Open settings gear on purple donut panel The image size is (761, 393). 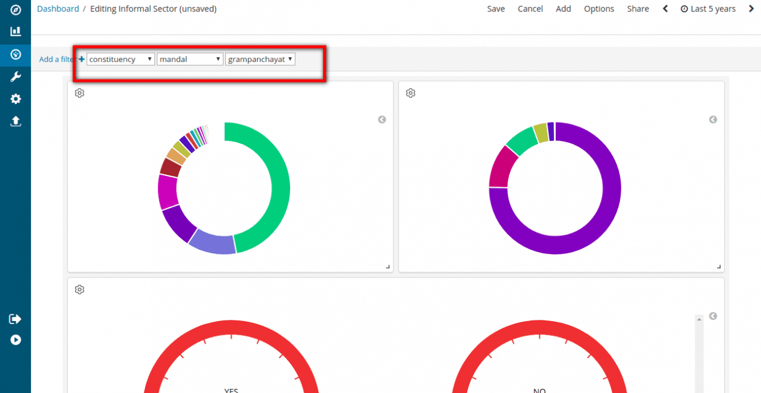(x=410, y=93)
